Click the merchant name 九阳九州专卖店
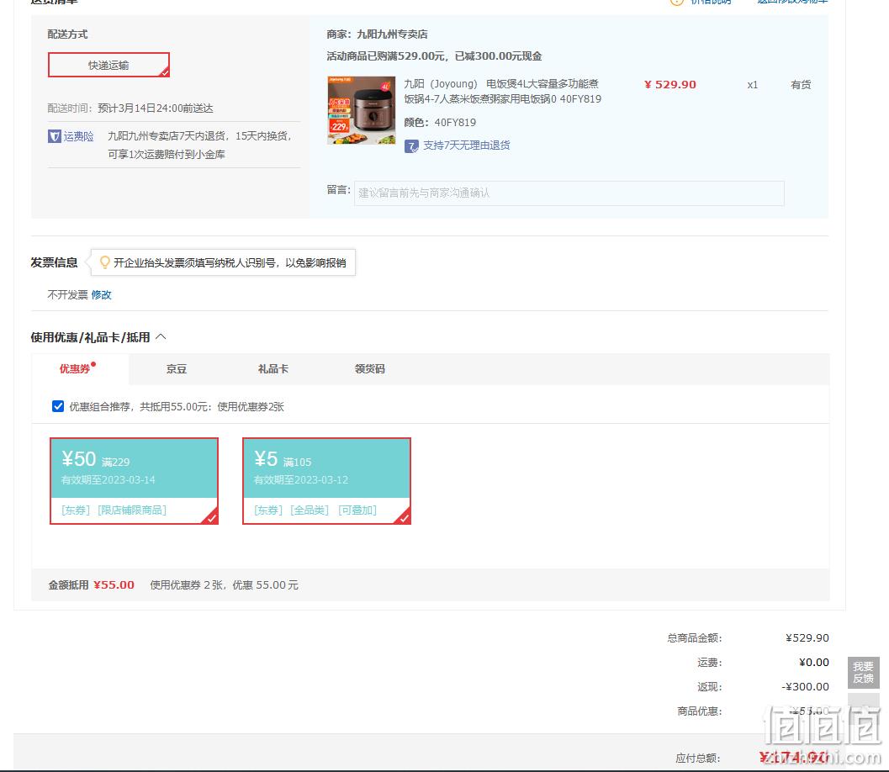889x772 pixels. 392,34
